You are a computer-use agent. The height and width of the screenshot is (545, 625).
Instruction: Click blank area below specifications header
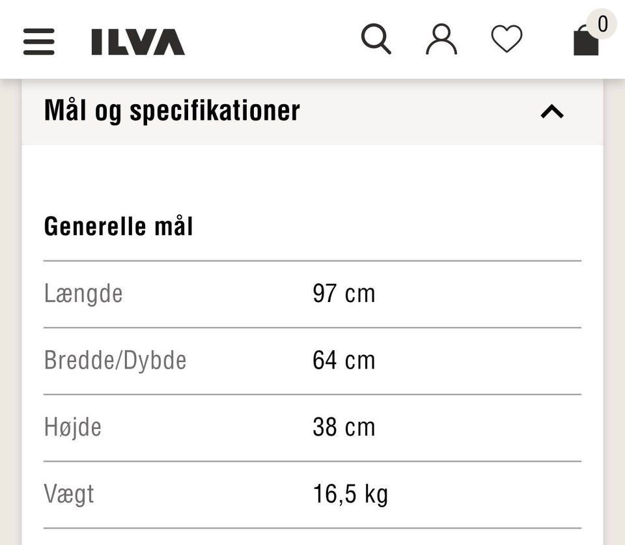pyautogui.click(x=312, y=176)
